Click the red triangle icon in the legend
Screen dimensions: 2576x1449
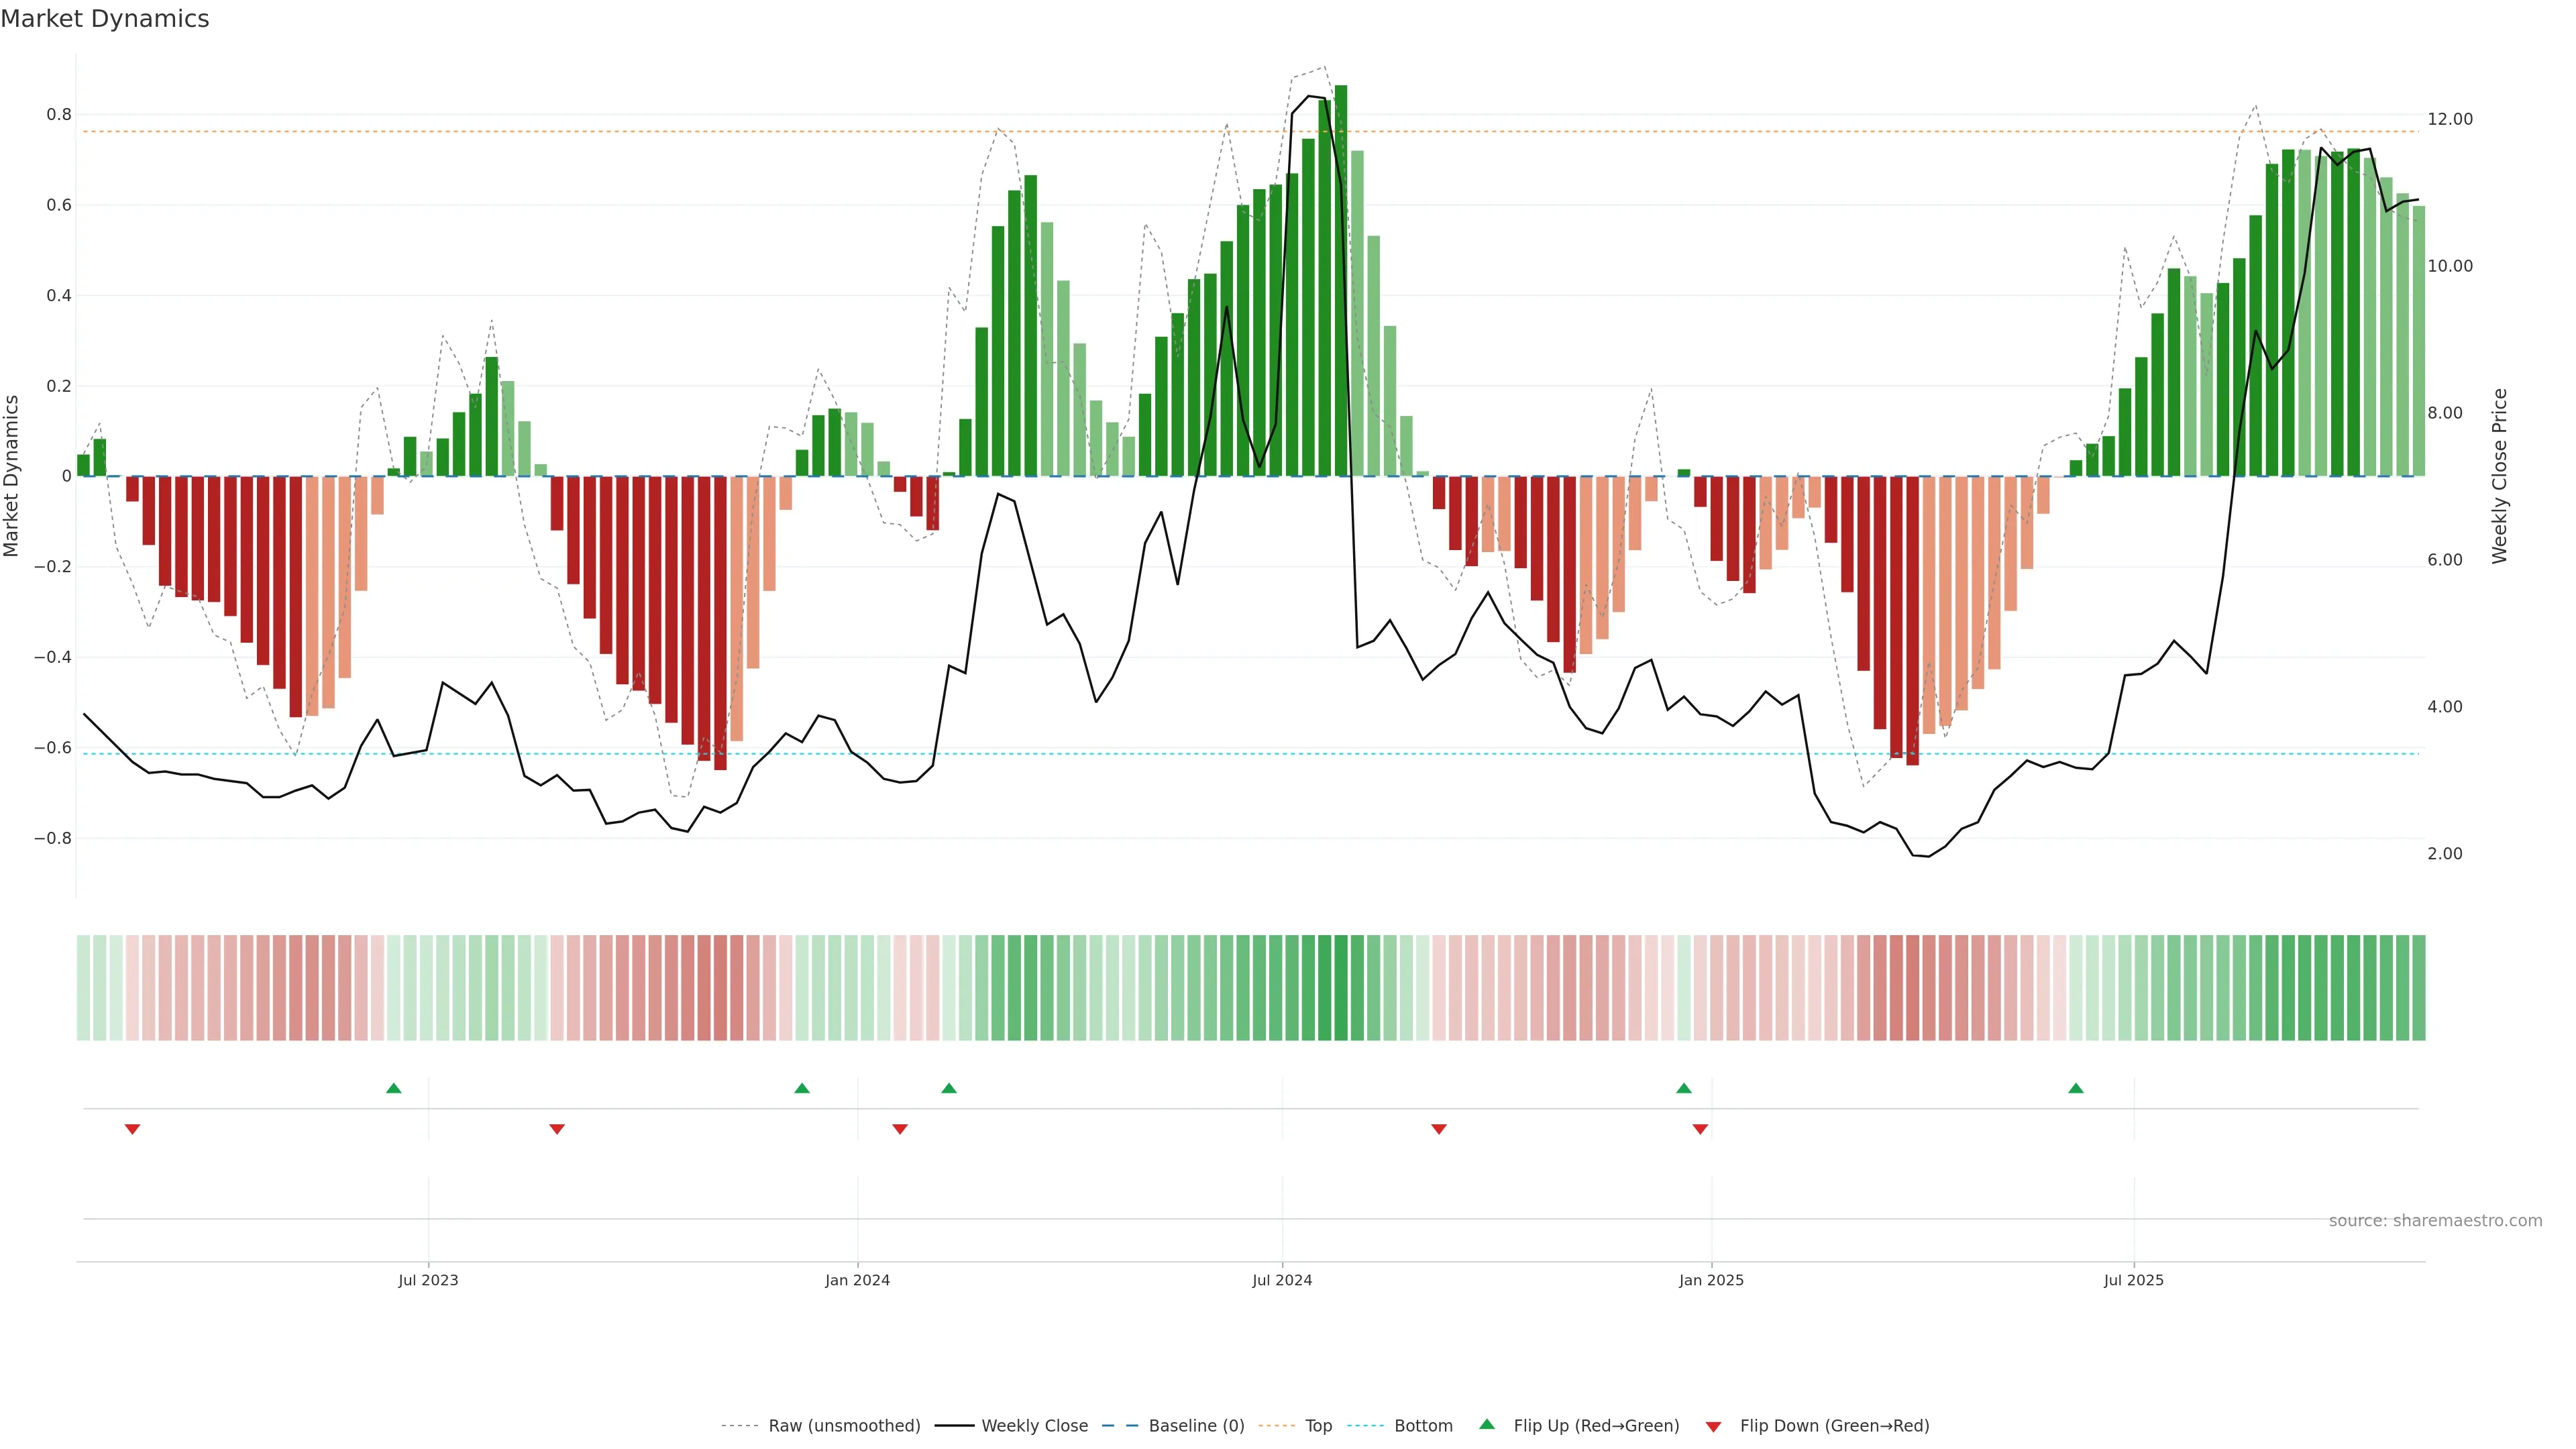1713,1426
